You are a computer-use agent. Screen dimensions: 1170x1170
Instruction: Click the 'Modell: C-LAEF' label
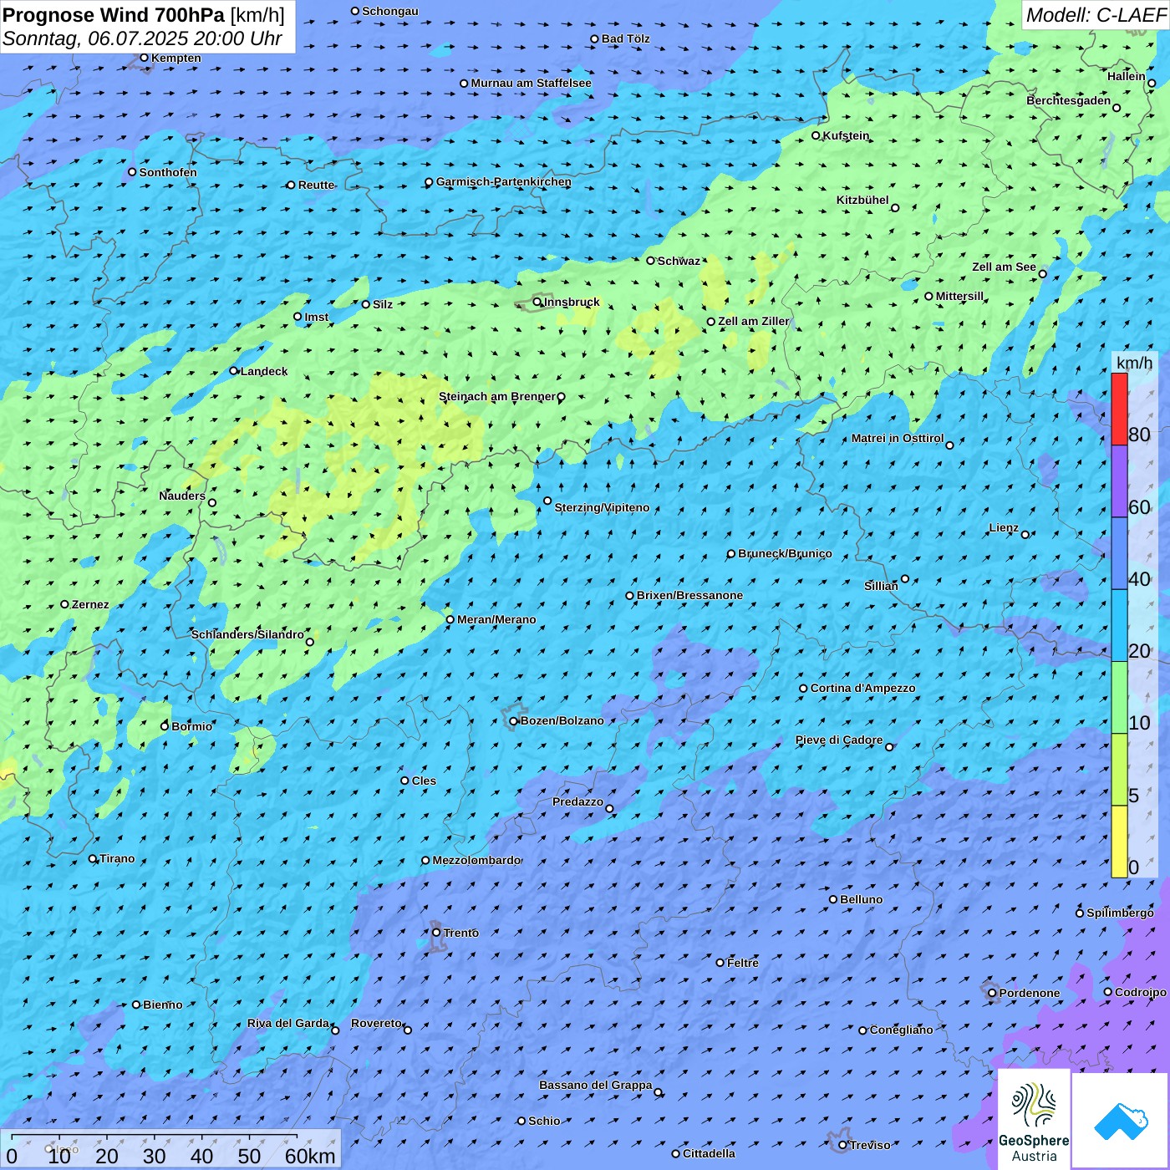[x=1096, y=15]
